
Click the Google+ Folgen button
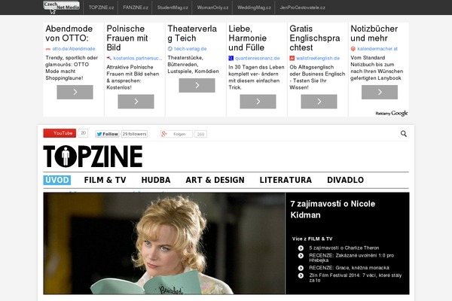(x=176, y=134)
